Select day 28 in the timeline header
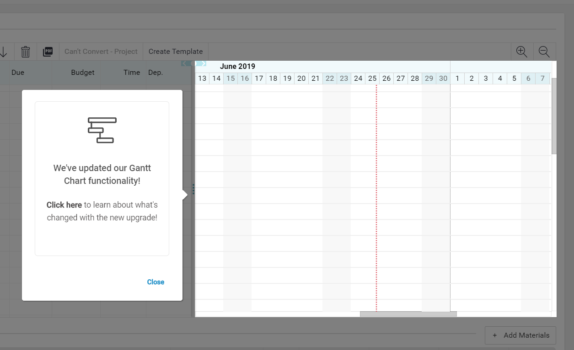Viewport: 574px width, 350px height. coord(415,78)
